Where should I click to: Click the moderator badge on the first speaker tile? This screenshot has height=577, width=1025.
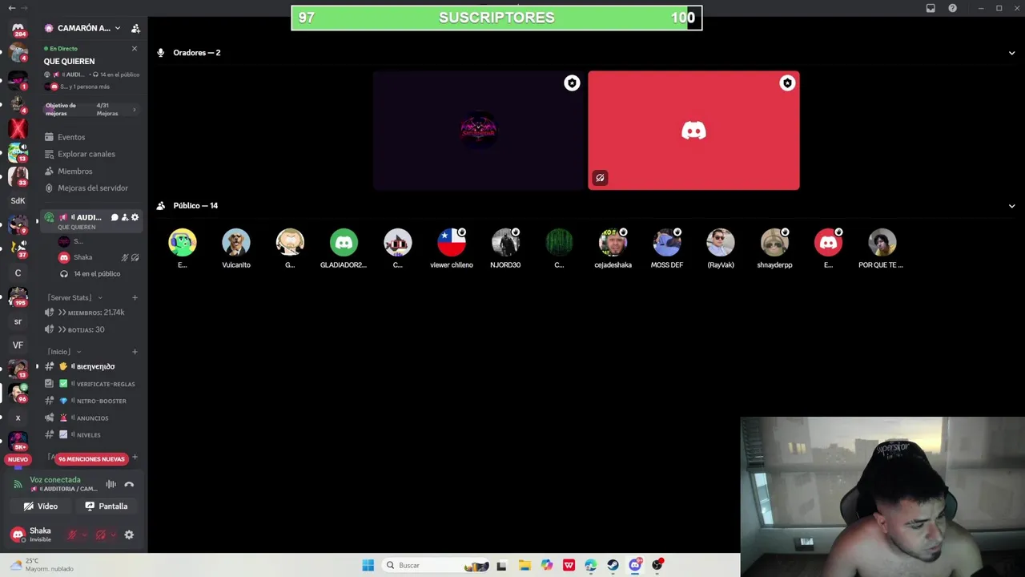tap(572, 83)
